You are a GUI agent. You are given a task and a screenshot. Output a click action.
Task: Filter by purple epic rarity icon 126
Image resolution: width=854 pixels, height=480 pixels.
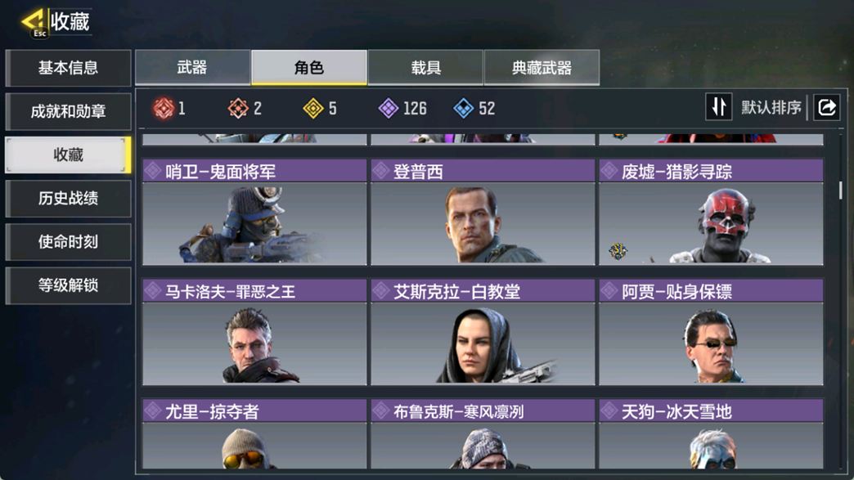pyautogui.click(x=389, y=108)
